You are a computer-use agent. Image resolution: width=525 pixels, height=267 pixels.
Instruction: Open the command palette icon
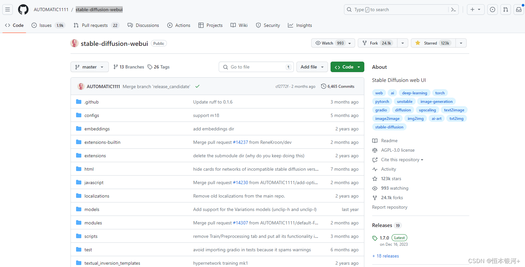pos(453,10)
